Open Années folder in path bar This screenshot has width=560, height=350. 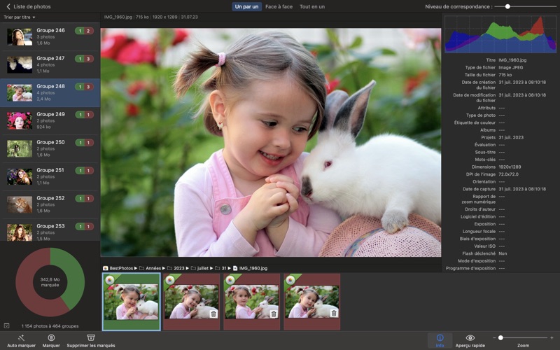tap(150, 268)
